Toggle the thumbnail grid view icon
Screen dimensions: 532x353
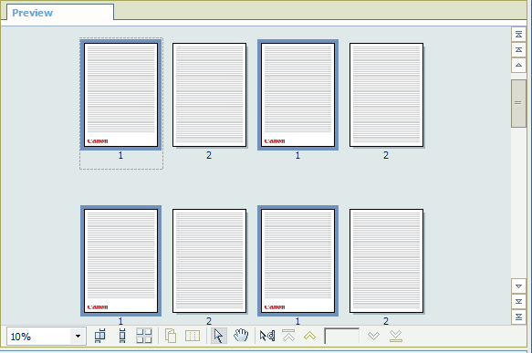(144, 336)
